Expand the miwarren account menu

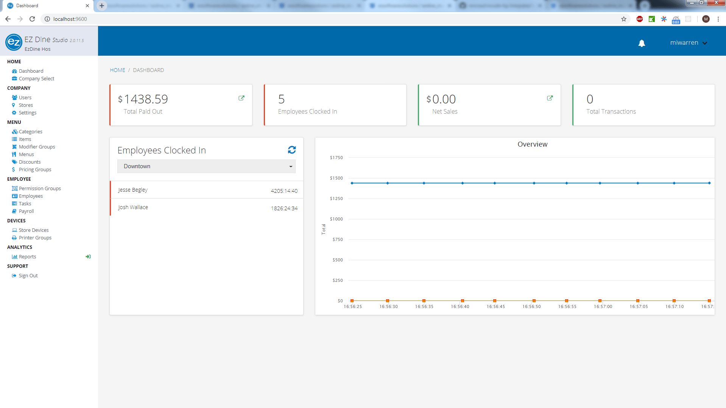(688, 42)
